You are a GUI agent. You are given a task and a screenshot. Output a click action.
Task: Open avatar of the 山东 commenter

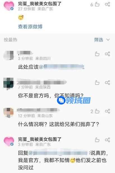point(8,113)
